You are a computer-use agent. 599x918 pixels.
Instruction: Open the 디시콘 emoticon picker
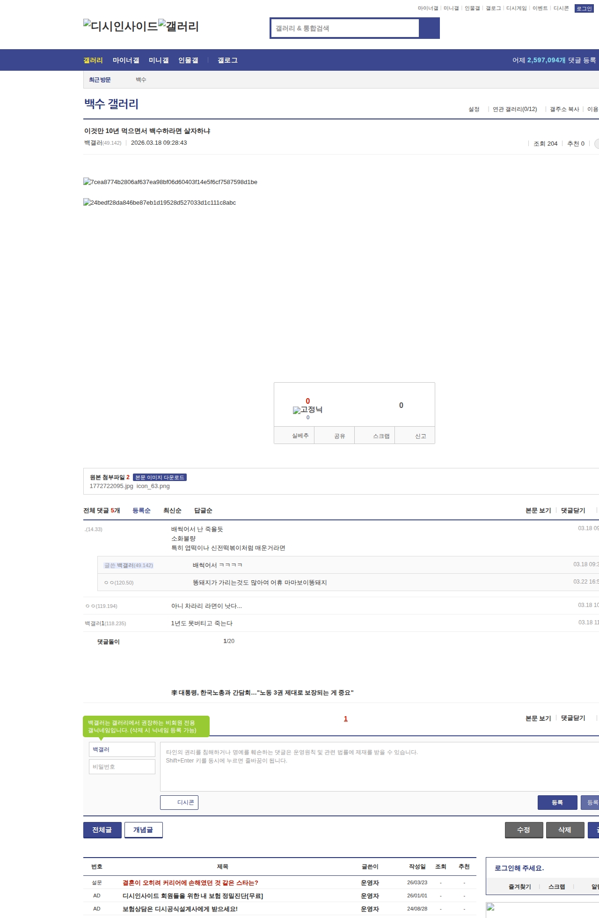[179, 802]
